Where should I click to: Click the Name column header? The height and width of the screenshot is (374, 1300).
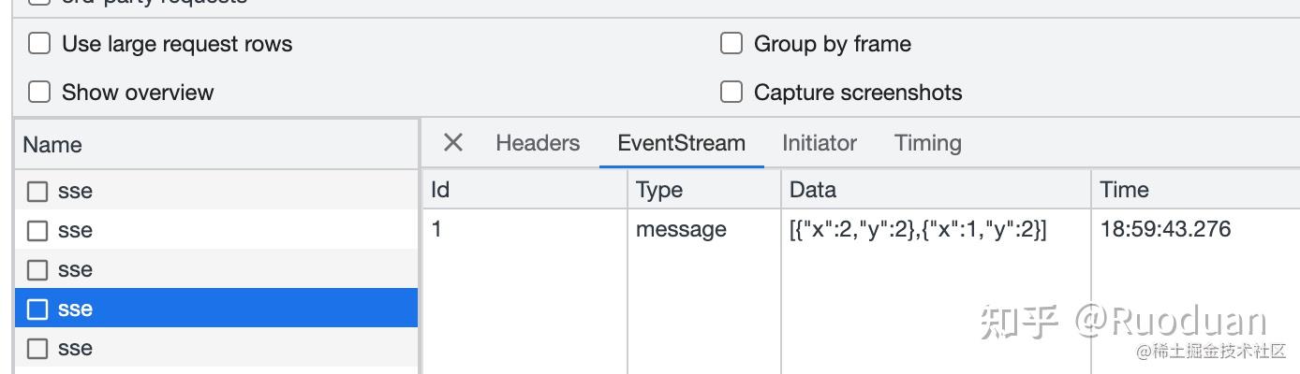pyautogui.click(x=52, y=145)
